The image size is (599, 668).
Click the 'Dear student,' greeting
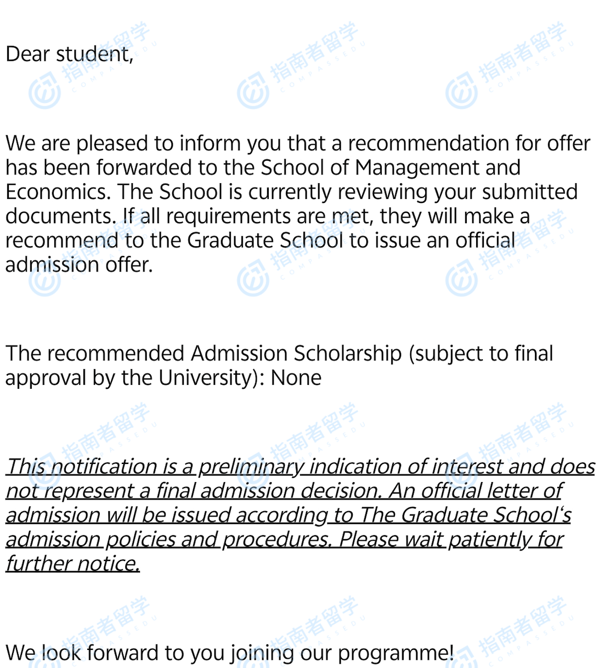(x=69, y=54)
